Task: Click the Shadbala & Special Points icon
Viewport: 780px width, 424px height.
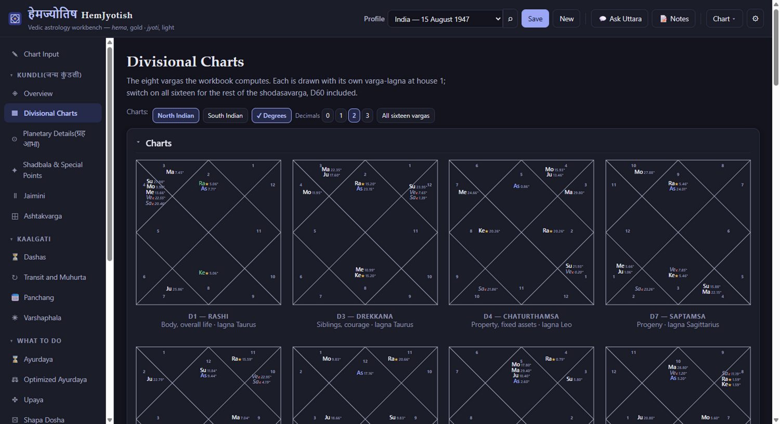Action: [x=15, y=170]
